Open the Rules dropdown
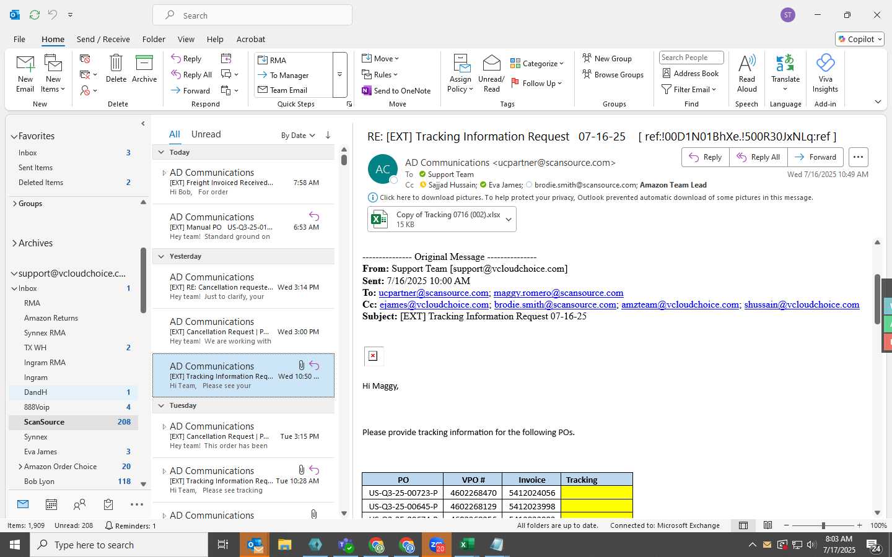The width and height of the screenshot is (892, 557). (380, 75)
